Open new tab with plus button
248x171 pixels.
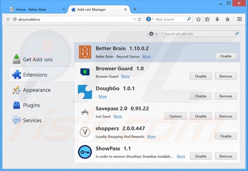[x=135, y=9]
